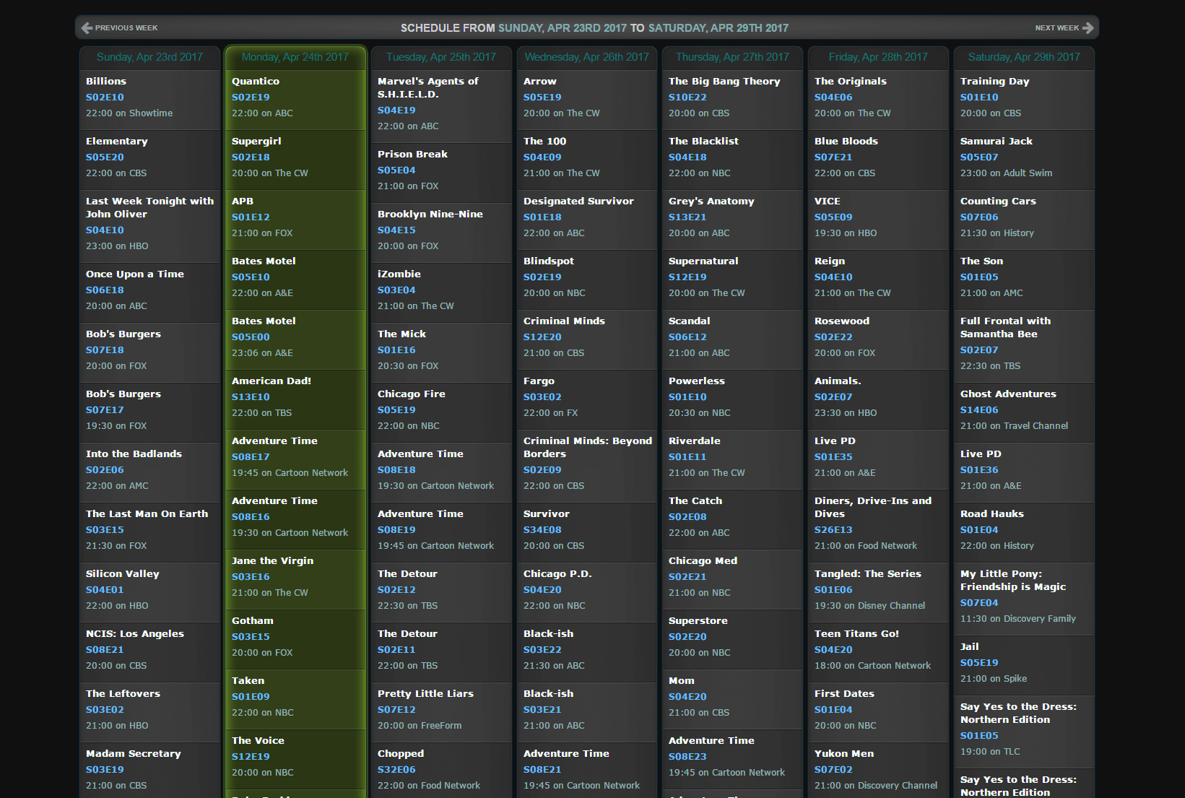The width and height of the screenshot is (1185, 798).
Task: Open The Big Bang Theory title
Action: tap(724, 82)
